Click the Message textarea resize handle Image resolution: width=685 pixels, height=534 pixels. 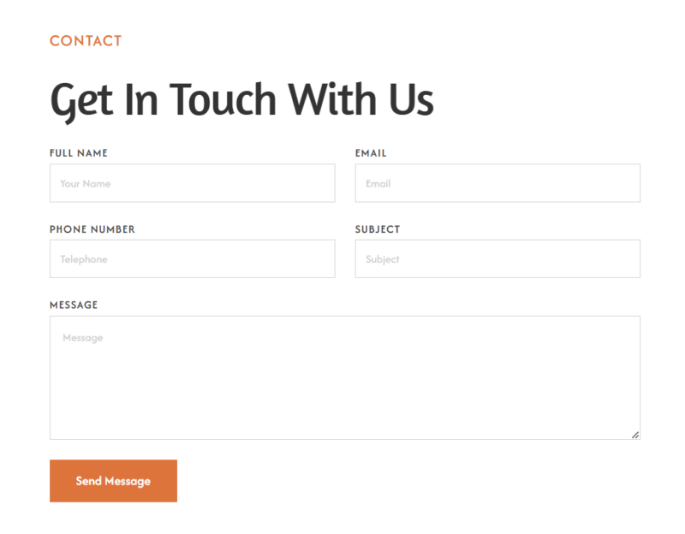[634, 435]
